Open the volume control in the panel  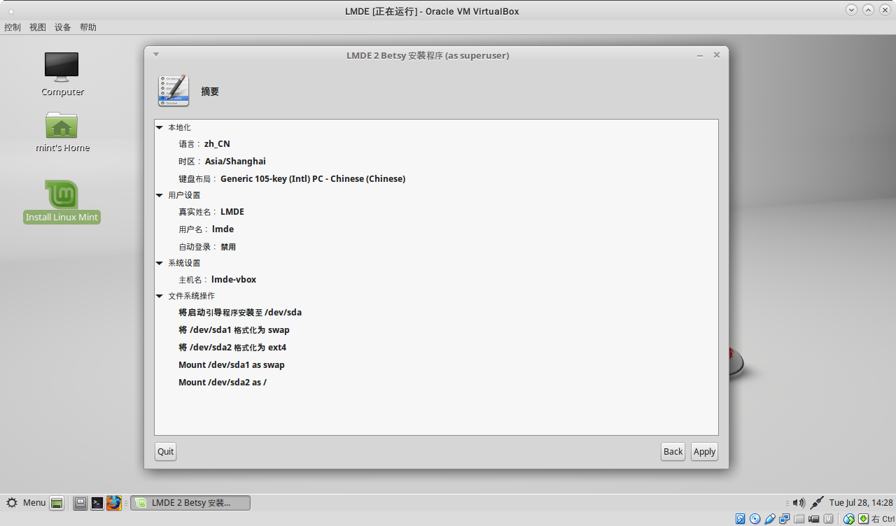point(799,502)
